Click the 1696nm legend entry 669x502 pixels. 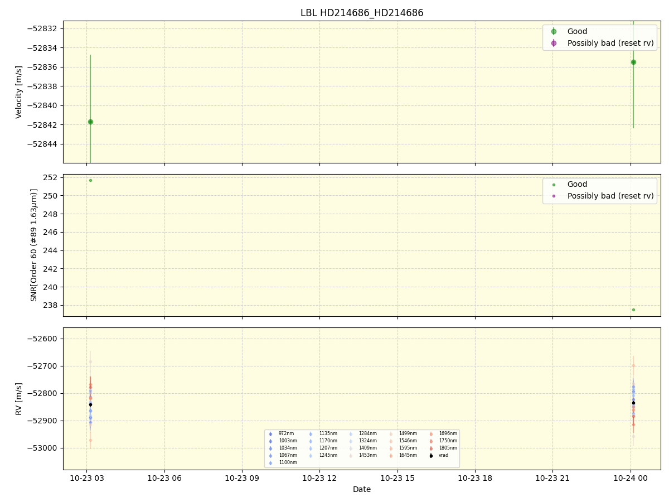click(443, 434)
